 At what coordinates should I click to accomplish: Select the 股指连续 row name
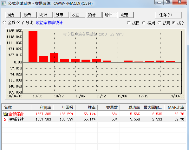pos(16,119)
